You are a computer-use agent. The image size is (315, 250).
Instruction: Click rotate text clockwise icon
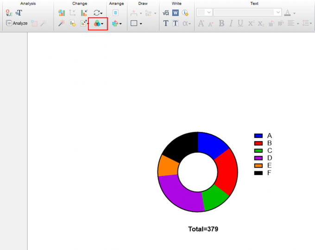pyautogui.click(x=281, y=23)
